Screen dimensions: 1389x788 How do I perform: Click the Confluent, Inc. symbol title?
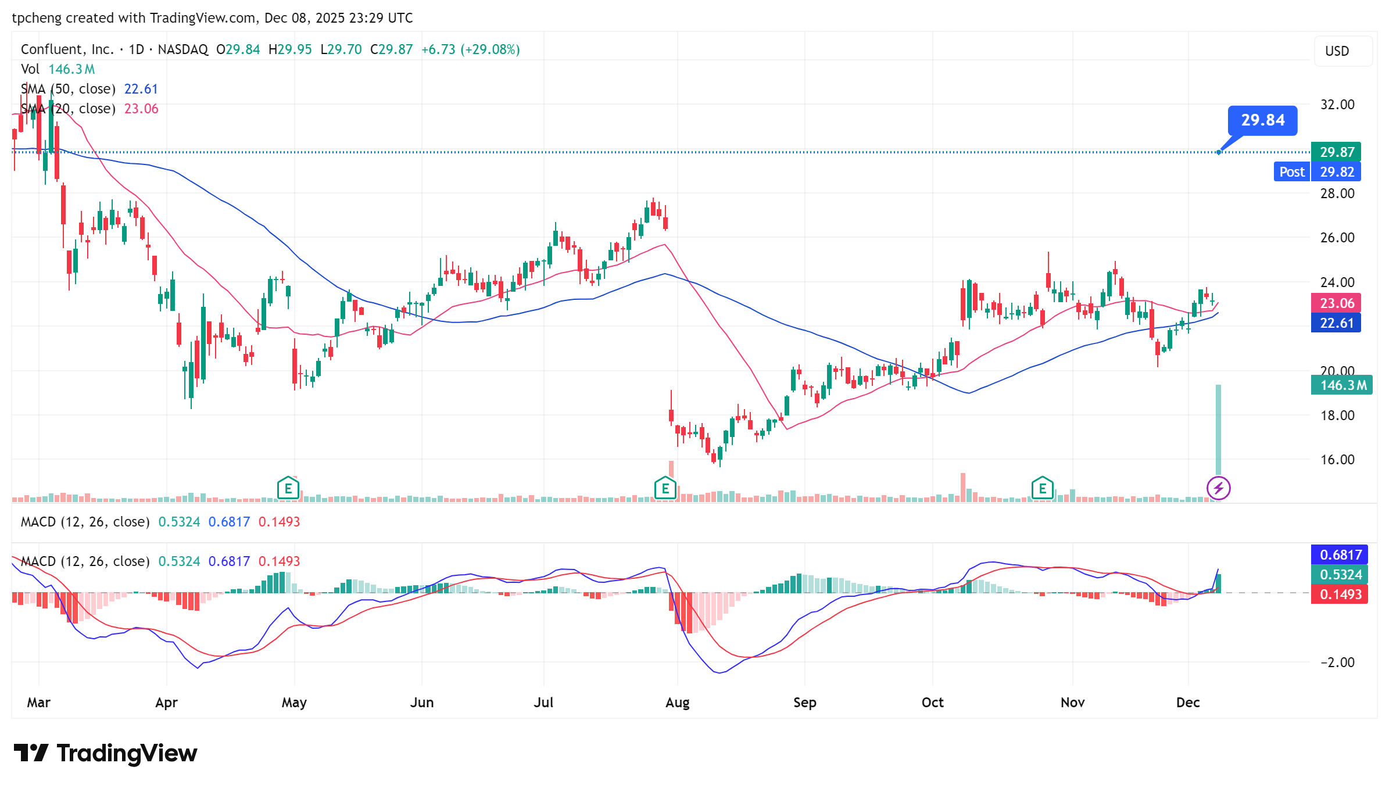coord(67,49)
